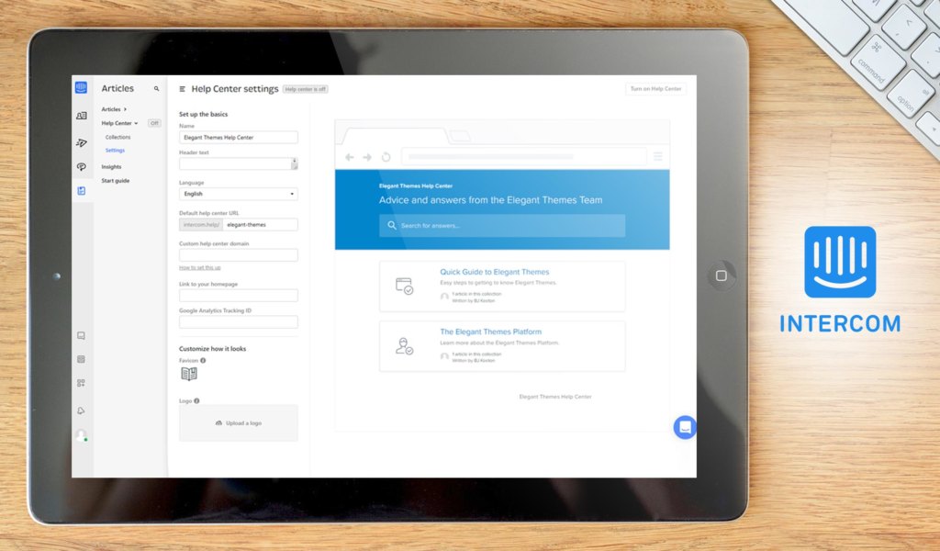Open the apps grid icon in the sidebar
940x551 pixels.
tap(81, 383)
